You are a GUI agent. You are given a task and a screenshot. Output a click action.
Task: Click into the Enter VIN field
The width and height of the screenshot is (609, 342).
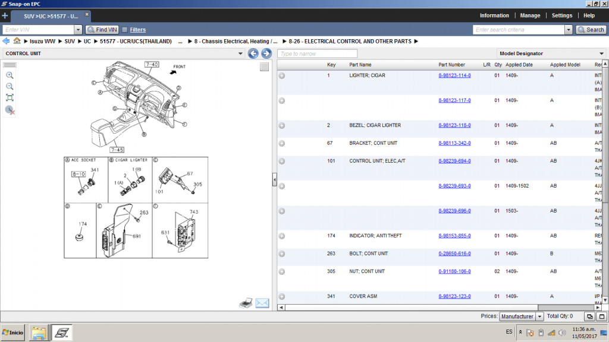(x=39, y=30)
